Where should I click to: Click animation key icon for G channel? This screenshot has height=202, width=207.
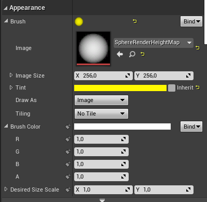click(x=68, y=151)
